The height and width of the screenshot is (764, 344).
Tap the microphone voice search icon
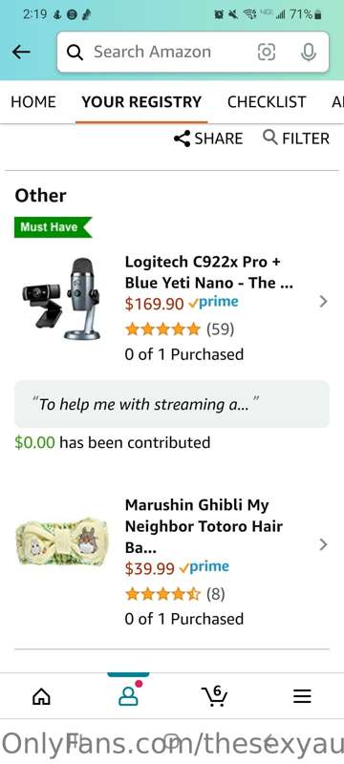pyautogui.click(x=308, y=53)
